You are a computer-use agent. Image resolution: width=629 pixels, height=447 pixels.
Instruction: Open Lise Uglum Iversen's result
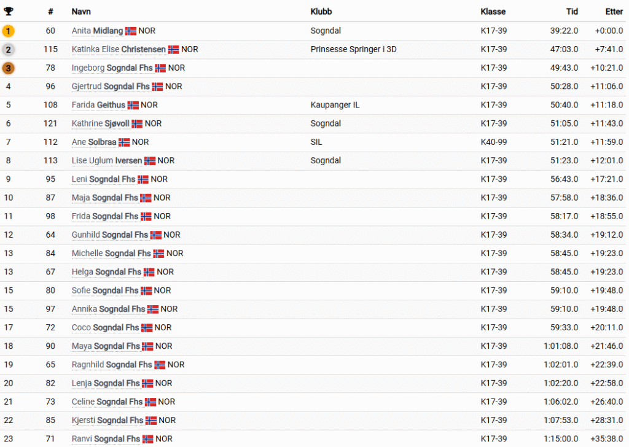coord(106,160)
